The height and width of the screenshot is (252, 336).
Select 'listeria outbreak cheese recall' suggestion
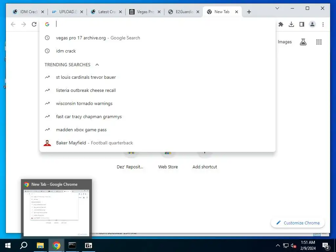[157, 91]
